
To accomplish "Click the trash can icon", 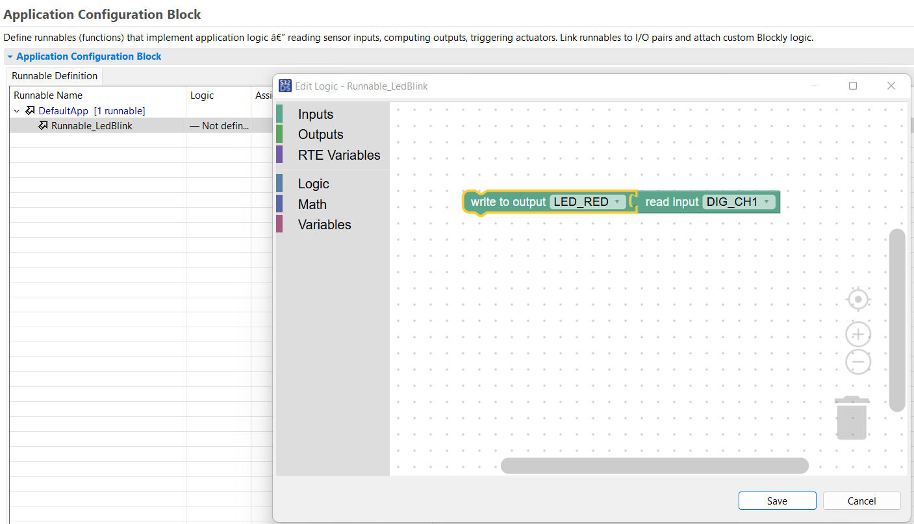I will [x=852, y=418].
